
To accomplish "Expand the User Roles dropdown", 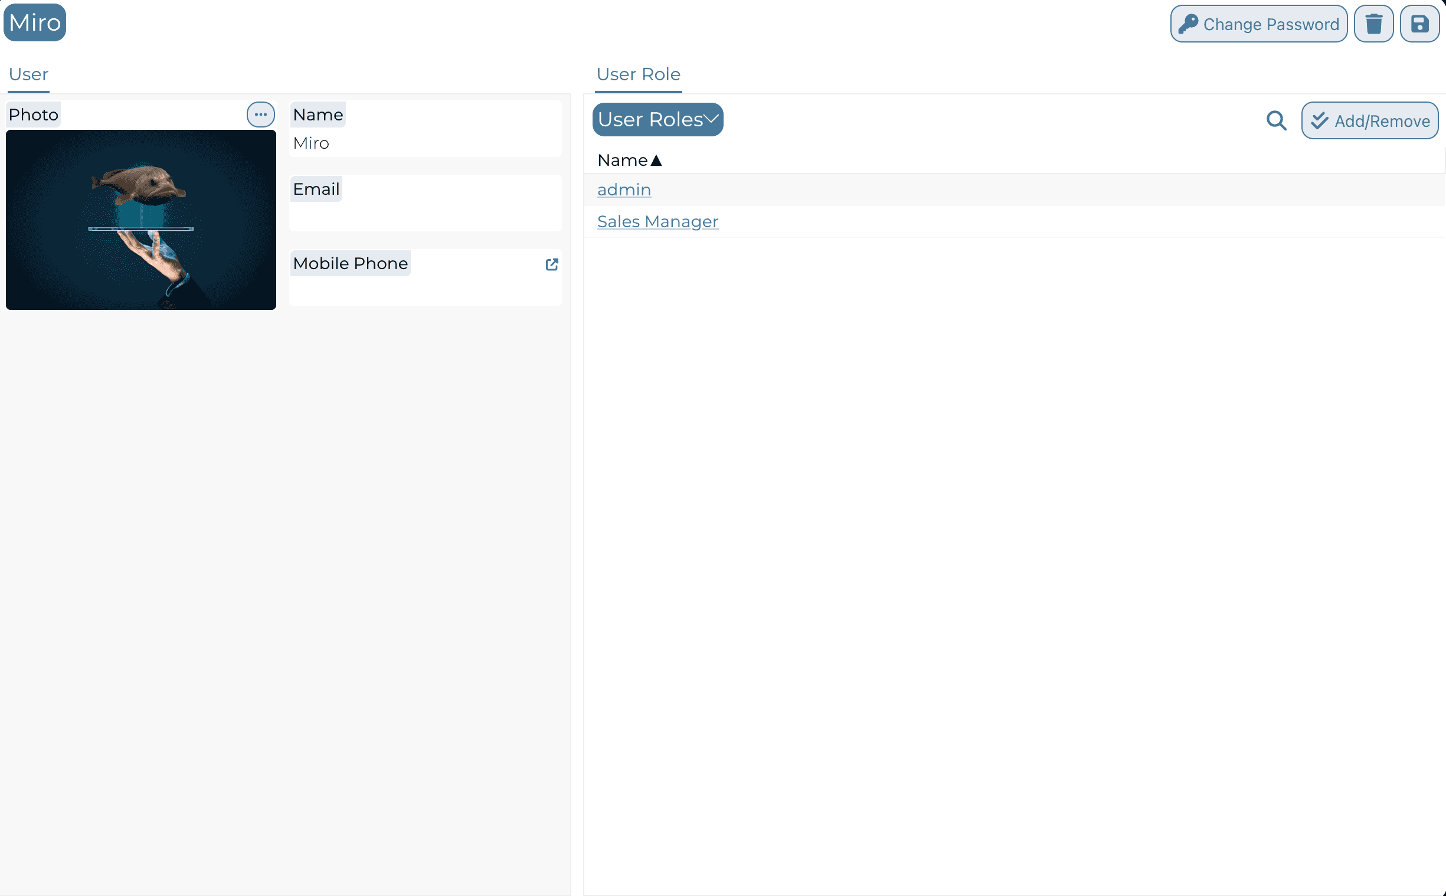I will [657, 120].
